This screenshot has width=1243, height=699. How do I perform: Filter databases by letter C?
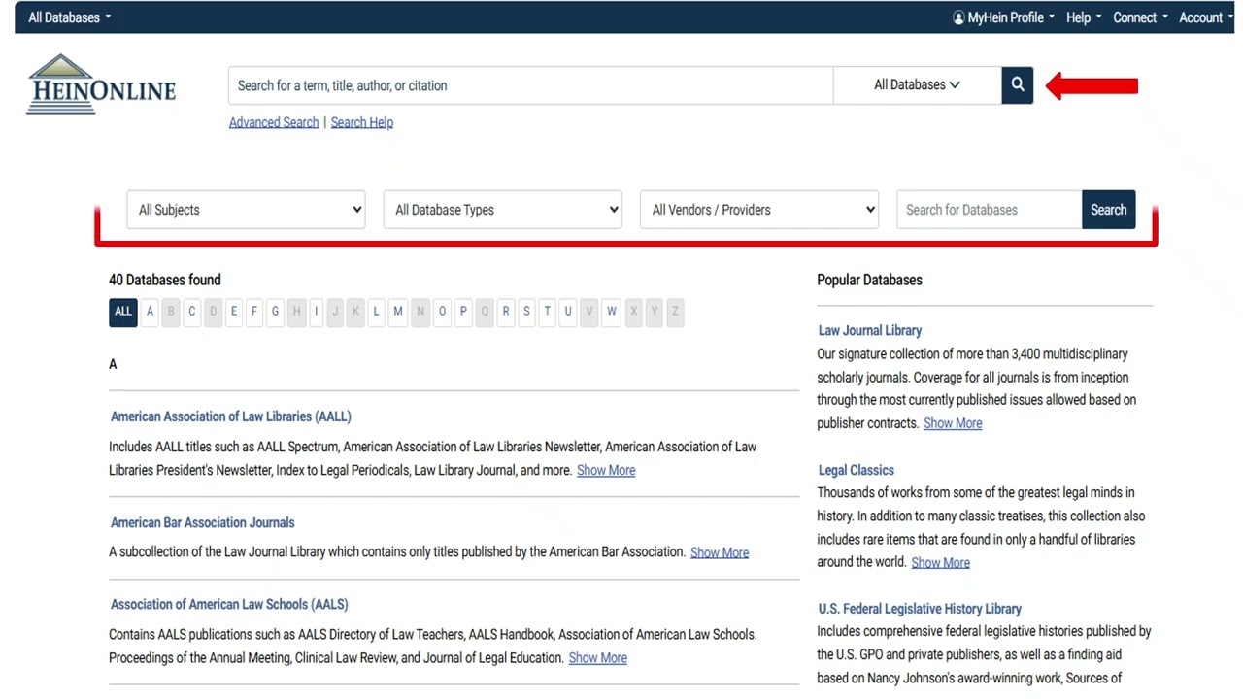click(x=191, y=312)
